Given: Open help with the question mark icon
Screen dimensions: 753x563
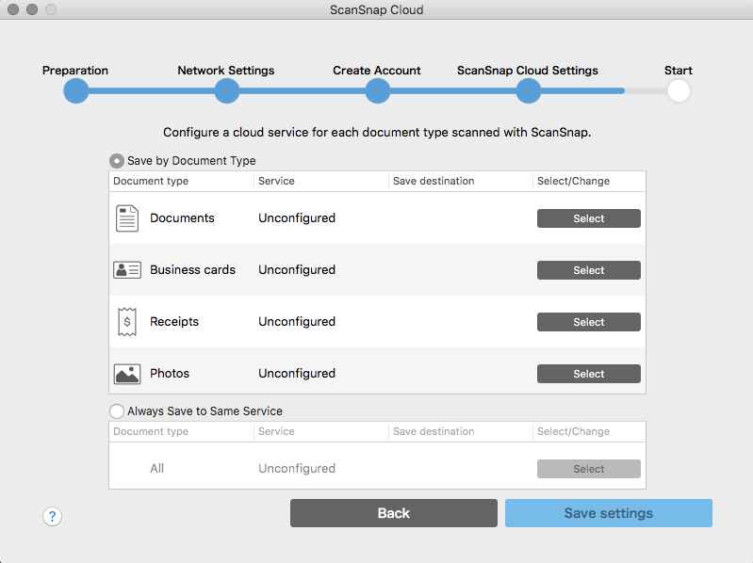Looking at the screenshot, I should (x=53, y=517).
